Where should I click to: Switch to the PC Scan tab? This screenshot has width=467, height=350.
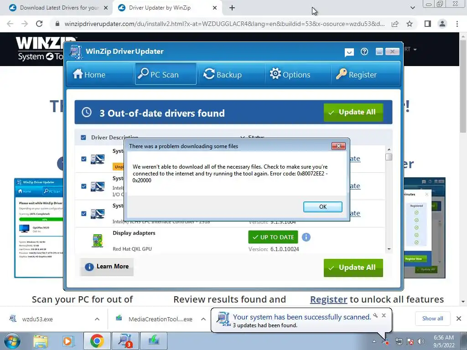[x=166, y=74]
